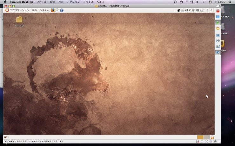Image resolution: width=235 pixels, height=146 pixels.
Task: Open the Ubuntu panel date and time clock
Action: tap(200, 10)
